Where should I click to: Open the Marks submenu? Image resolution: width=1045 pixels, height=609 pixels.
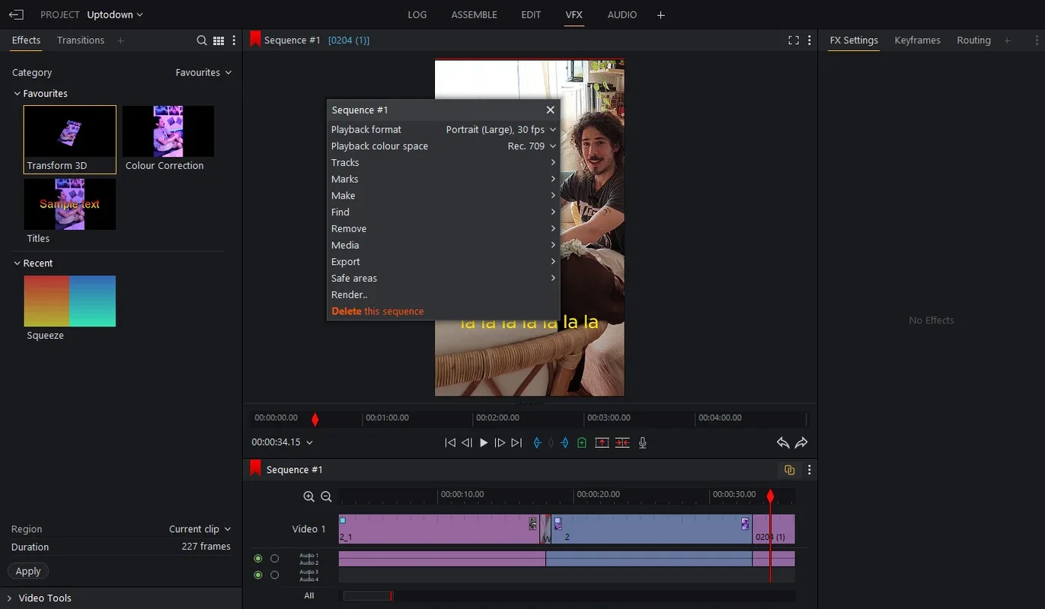(443, 179)
